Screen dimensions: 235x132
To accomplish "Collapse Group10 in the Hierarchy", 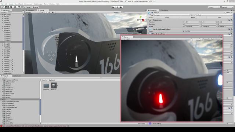I will click(x=3, y=22).
